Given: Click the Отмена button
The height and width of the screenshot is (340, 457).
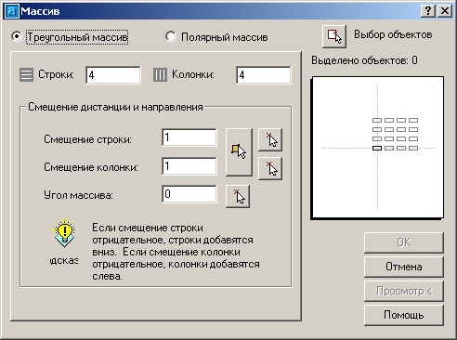Looking at the screenshot, I should pyautogui.click(x=404, y=267).
